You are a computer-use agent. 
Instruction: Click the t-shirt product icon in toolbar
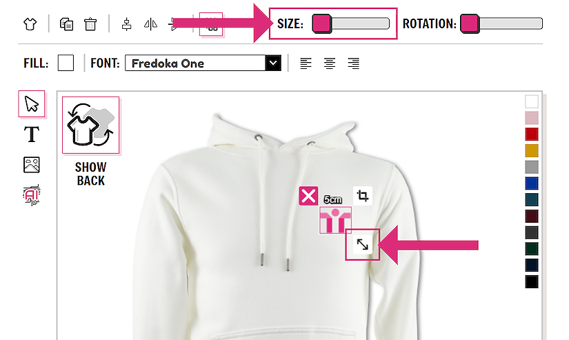(x=30, y=24)
